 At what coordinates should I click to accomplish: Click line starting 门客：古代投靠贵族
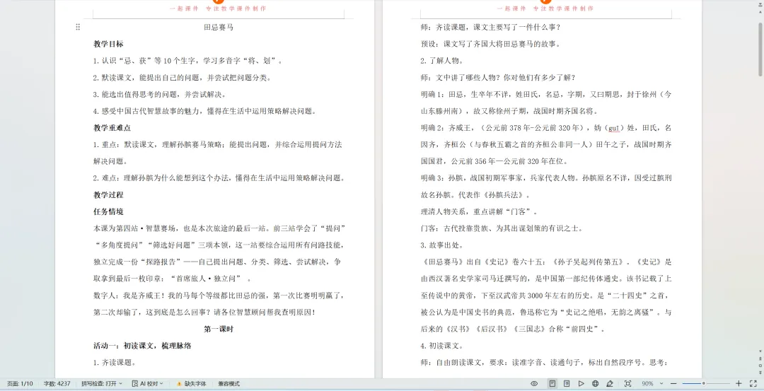tap(502, 228)
